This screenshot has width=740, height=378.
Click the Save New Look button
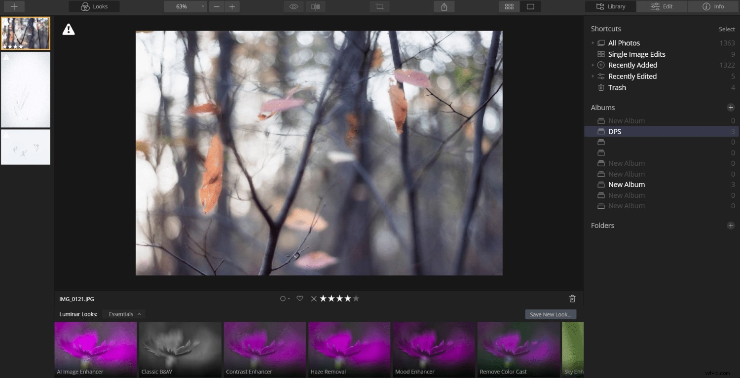550,314
